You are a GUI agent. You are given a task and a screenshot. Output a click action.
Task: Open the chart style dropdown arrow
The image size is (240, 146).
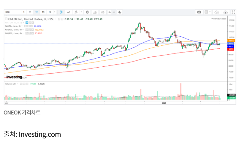(x=81, y=12)
